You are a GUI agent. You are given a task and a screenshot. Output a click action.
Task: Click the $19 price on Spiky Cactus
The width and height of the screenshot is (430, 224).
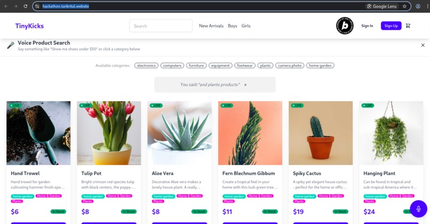(x=298, y=212)
